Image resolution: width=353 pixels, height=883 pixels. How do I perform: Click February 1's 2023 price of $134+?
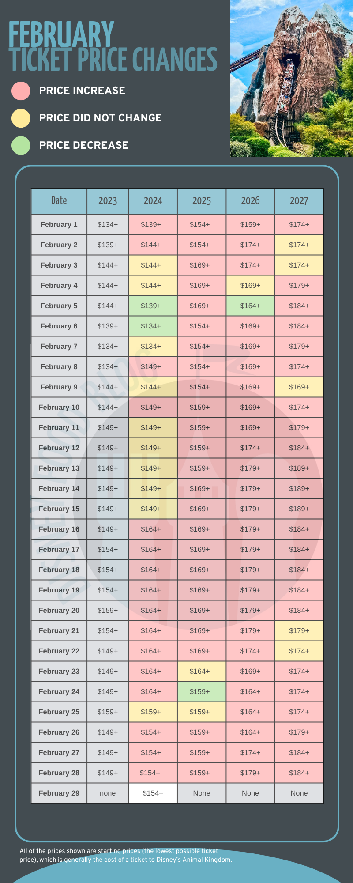coord(108,224)
